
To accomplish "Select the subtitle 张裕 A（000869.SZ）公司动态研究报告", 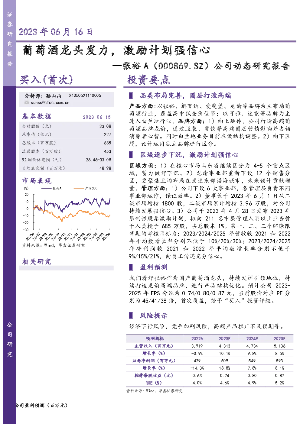I will coord(206,66).
